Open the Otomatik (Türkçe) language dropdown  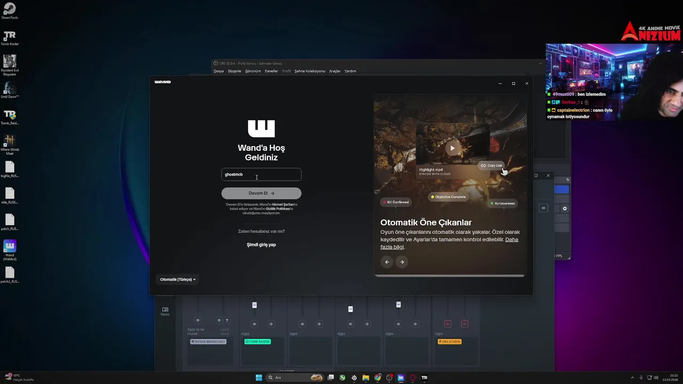(x=178, y=279)
